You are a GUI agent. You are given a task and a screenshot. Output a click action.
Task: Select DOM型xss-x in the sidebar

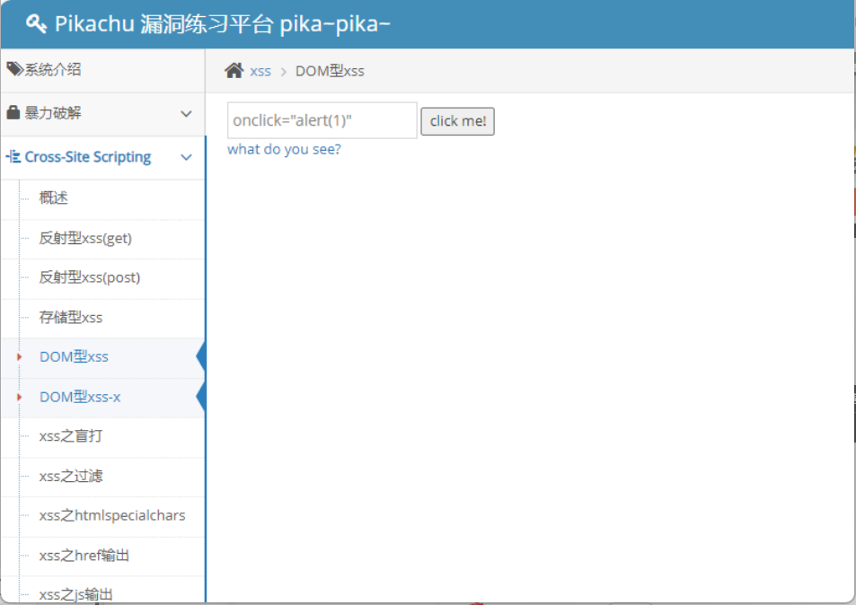coord(80,397)
